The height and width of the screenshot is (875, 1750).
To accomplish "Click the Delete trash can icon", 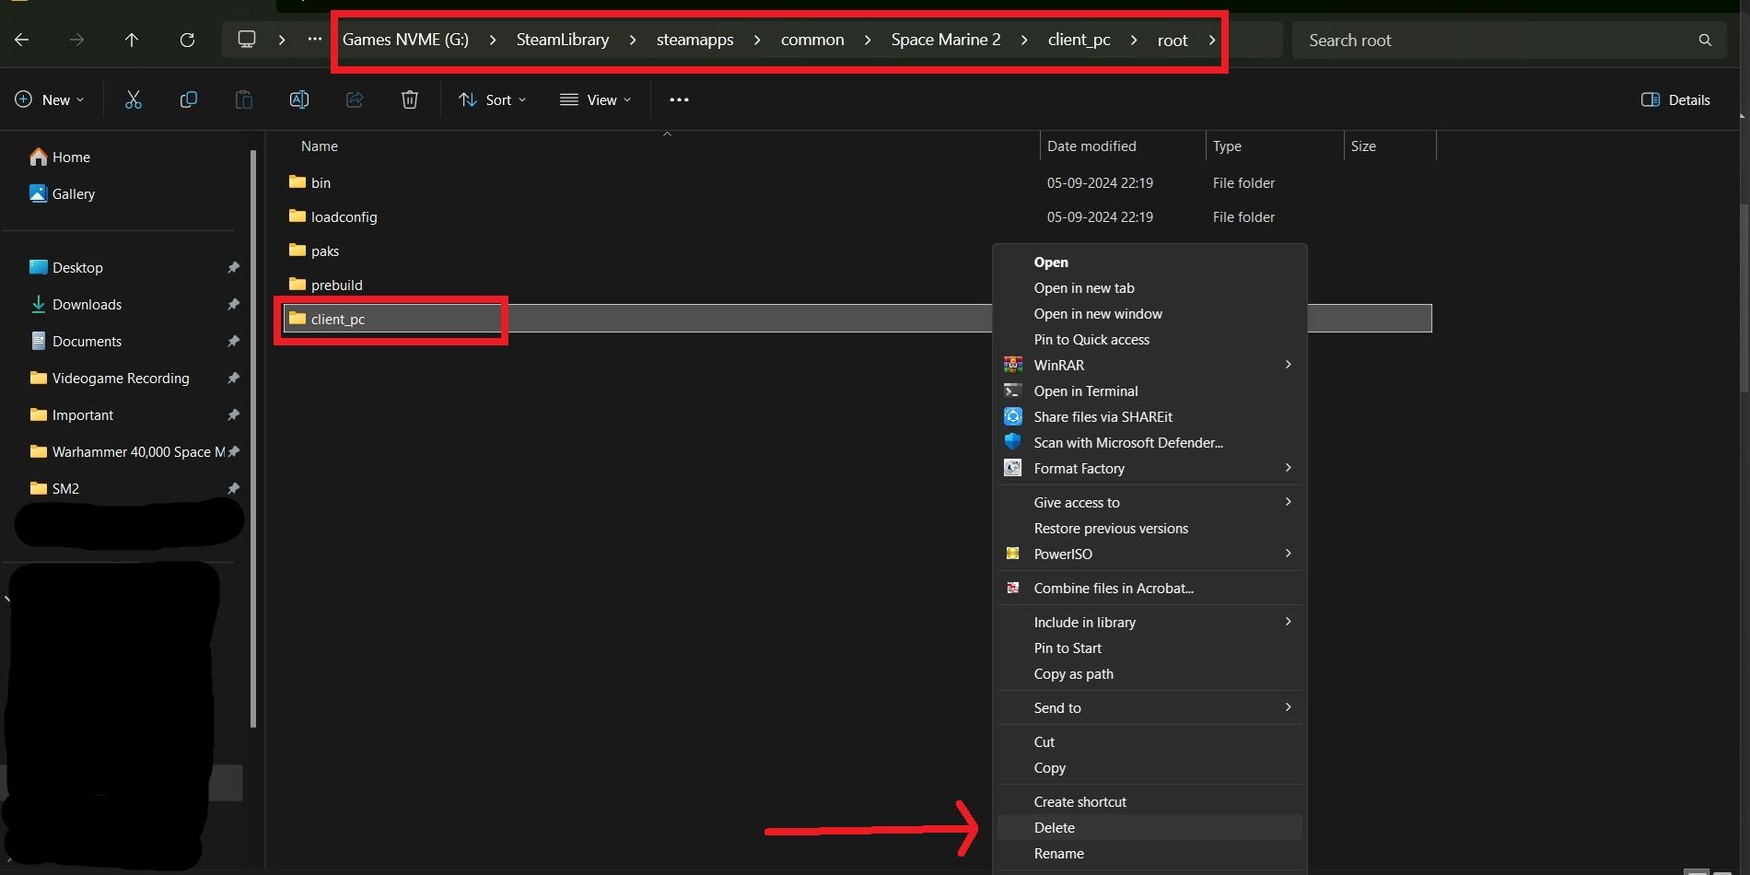I will click(x=410, y=99).
